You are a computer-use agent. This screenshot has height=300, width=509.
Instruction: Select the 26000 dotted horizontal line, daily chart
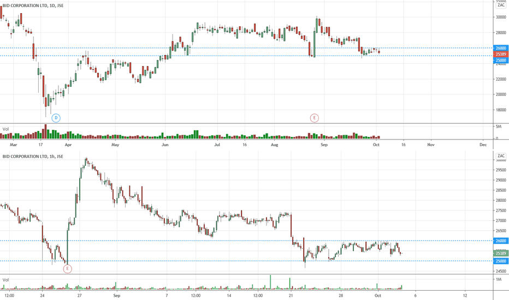tap(246, 48)
